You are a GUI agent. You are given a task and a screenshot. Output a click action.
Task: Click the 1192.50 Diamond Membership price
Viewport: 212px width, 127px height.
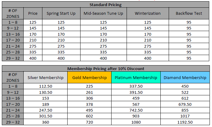pos(185,122)
